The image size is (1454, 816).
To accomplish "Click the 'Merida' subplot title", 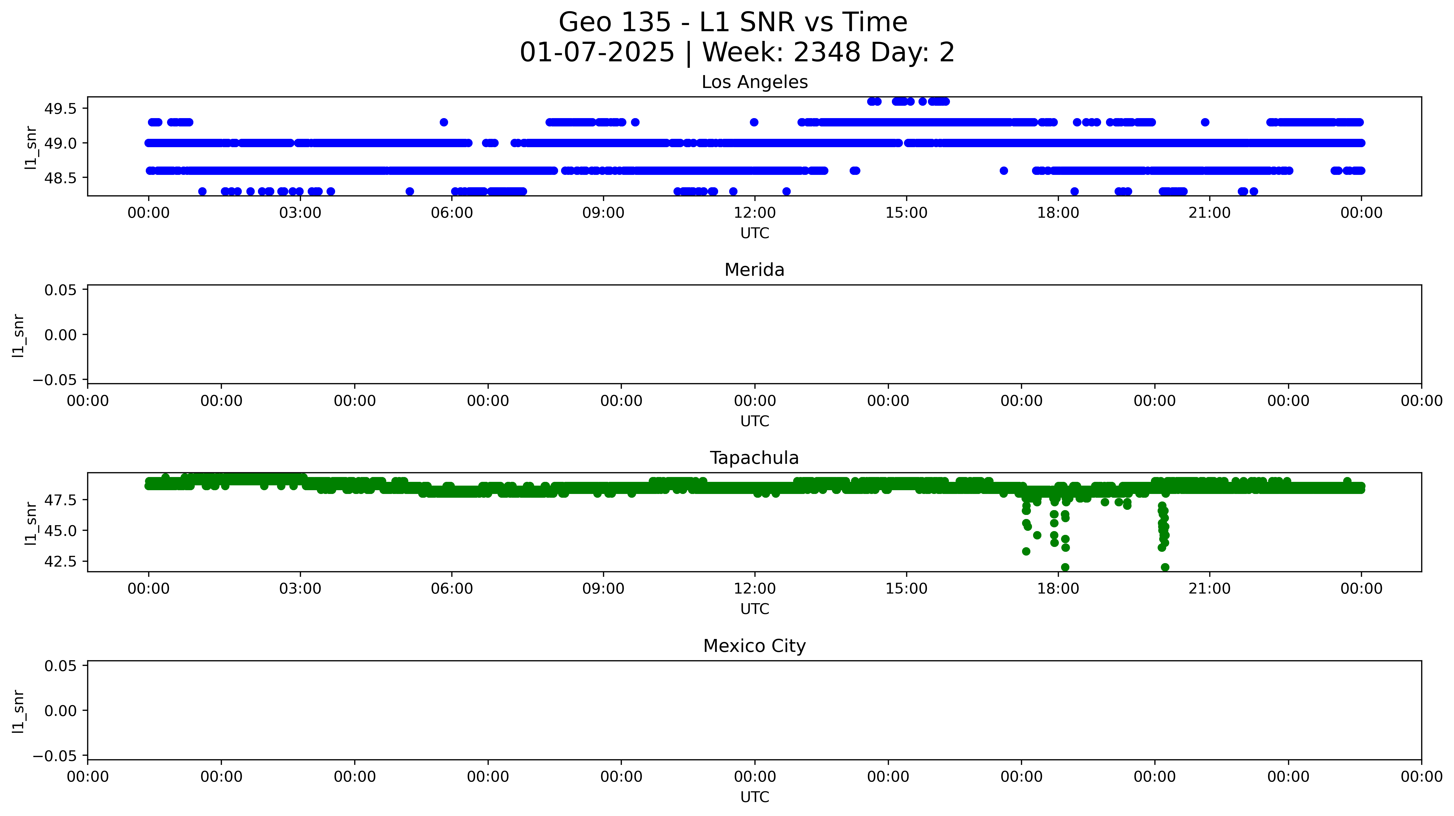I will (754, 270).
